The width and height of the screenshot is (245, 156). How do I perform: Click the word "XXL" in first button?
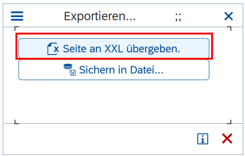pos(114,49)
